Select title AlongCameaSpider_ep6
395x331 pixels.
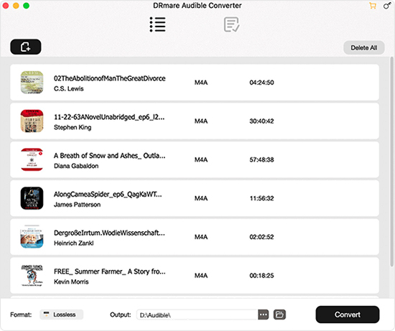[108, 194]
